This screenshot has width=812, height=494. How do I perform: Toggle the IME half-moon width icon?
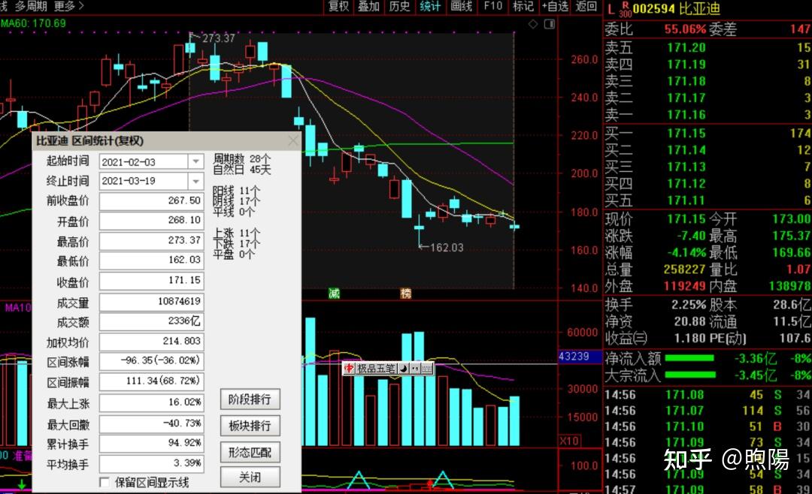(404, 369)
